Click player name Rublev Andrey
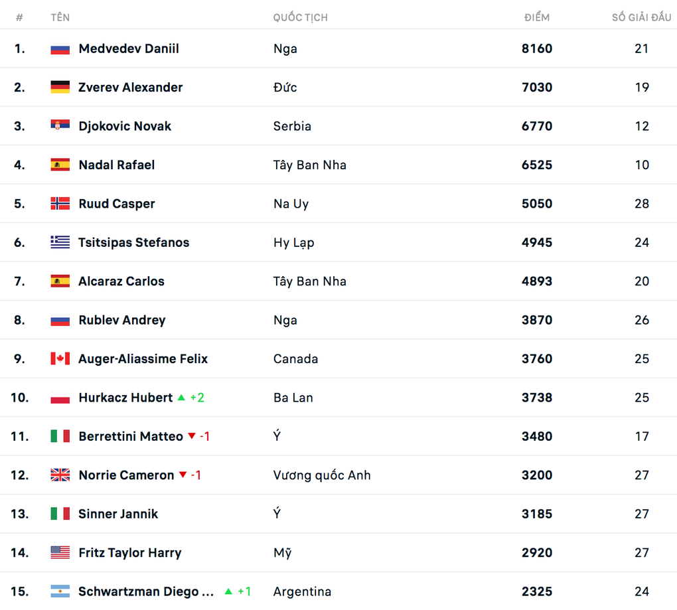This screenshot has width=677, height=610. pos(122,320)
